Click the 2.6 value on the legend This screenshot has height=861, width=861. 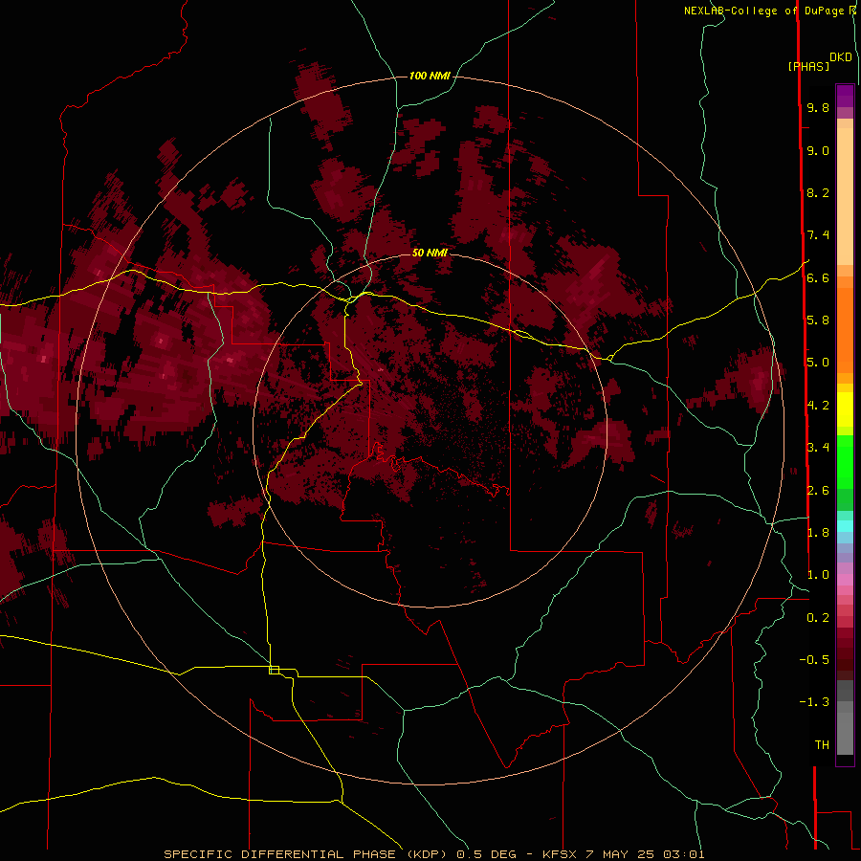[x=818, y=491]
